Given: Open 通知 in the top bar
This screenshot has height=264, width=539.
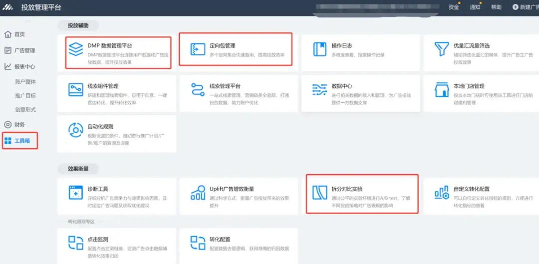Looking at the screenshot, I should coord(475,7).
